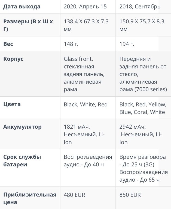Click the 'Дата выхода' row label
Screen dimensions: 171x209
(22, 7)
